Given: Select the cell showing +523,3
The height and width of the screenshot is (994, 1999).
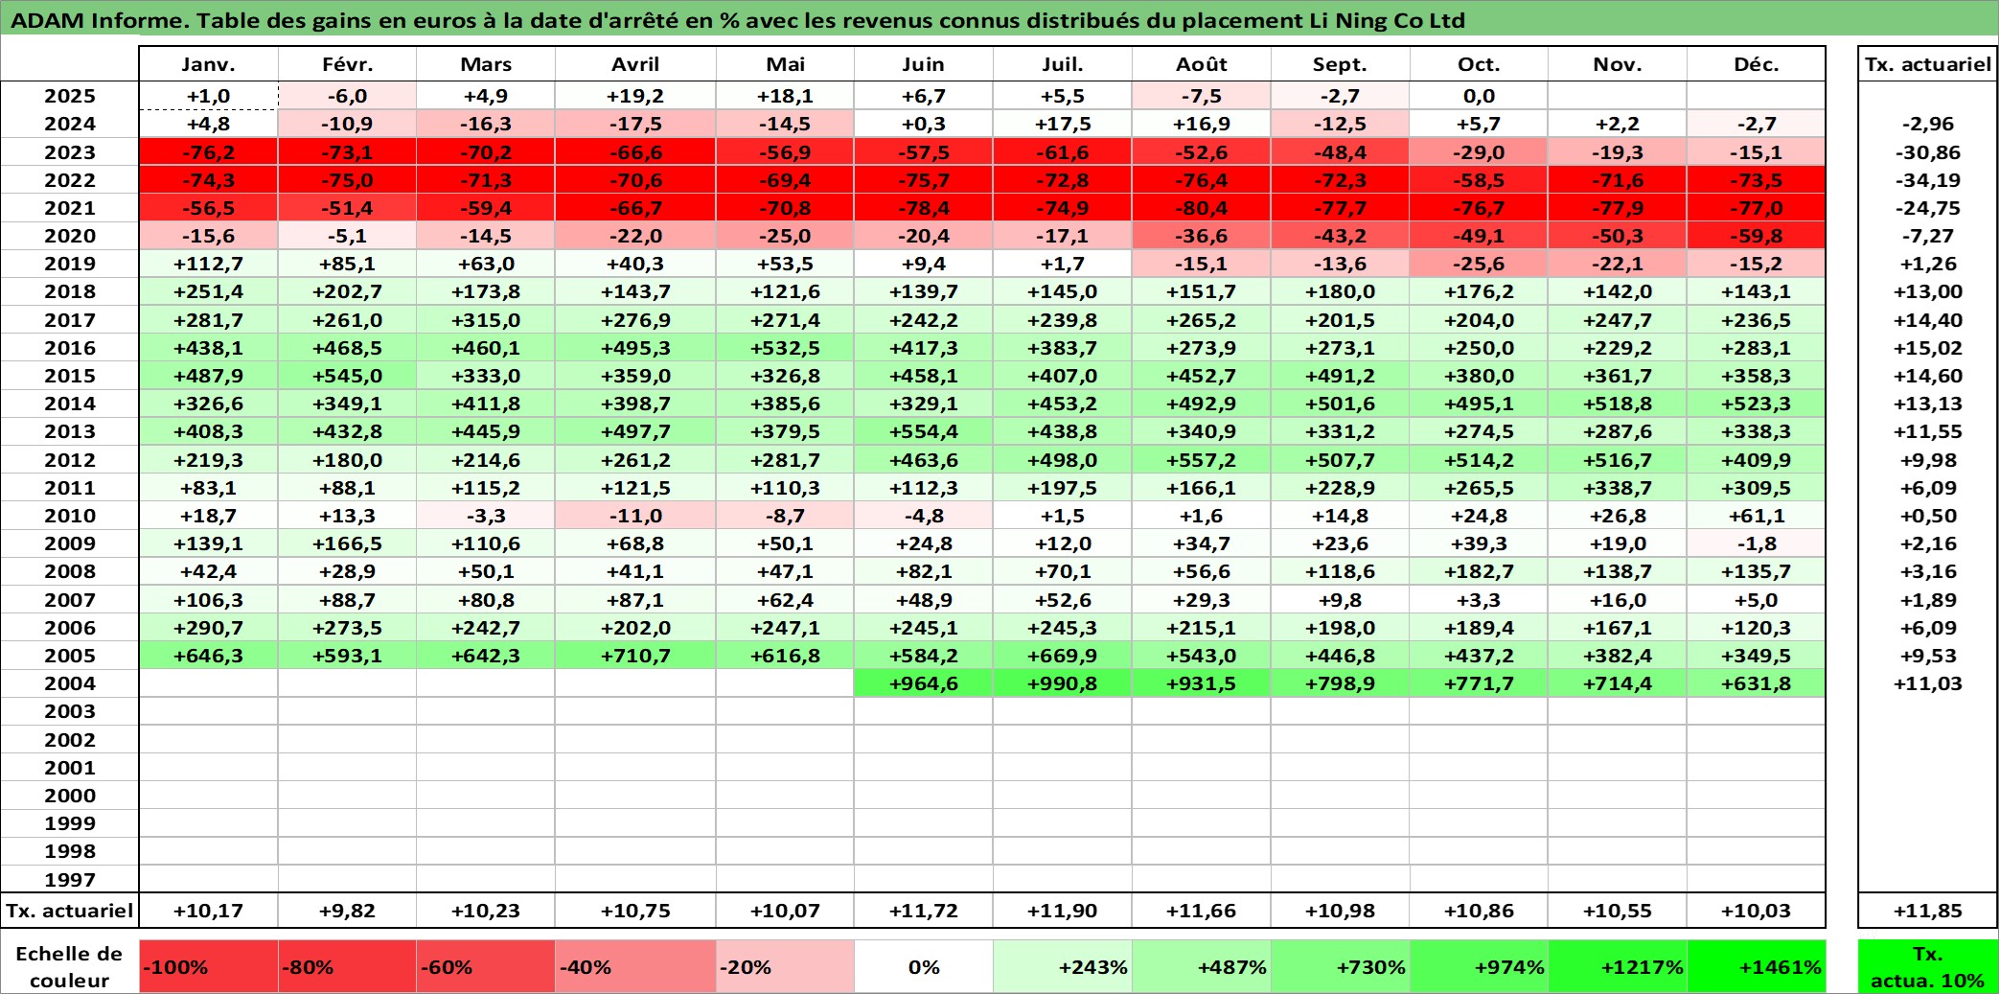Looking at the screenshot, I should 1756,404.
